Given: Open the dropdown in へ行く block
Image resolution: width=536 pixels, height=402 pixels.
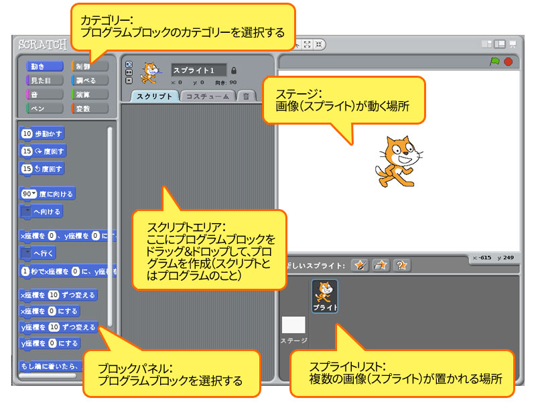Looking at the screenshot, I should [27, 253].
